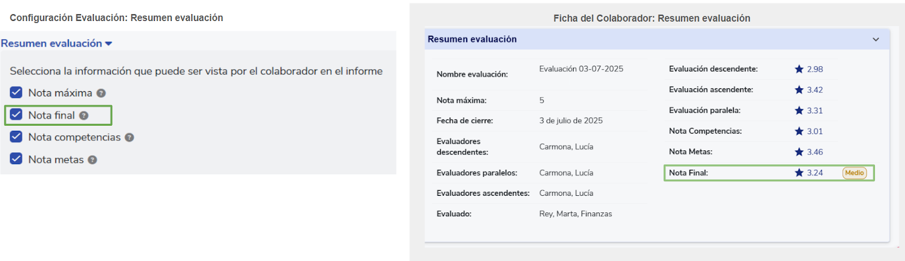Uncheck the Nota máxima checkbox

pos(16,92)
